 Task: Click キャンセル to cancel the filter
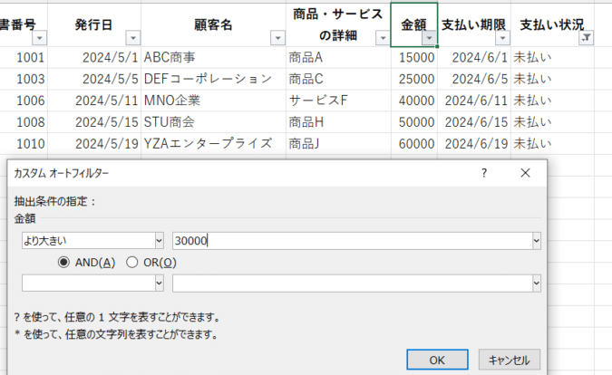pyautogui.click(x=510, y=359)
